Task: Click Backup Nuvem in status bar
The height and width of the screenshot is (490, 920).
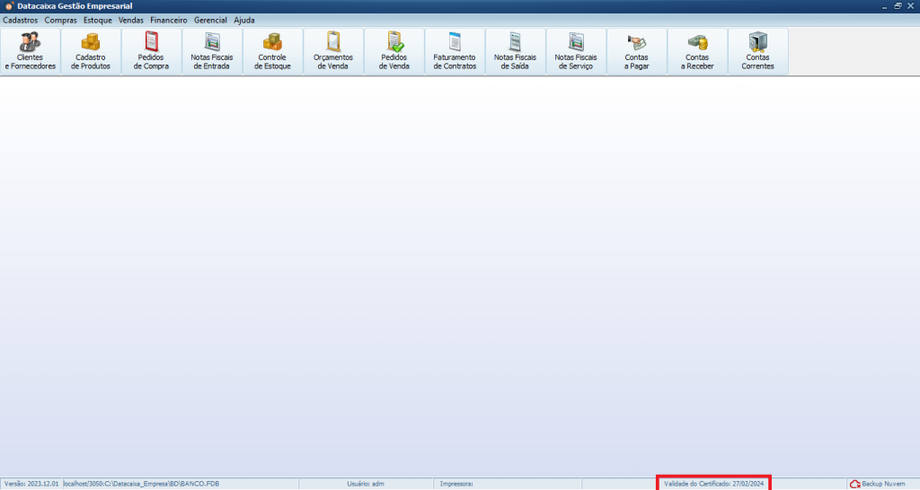Action: 878,484
